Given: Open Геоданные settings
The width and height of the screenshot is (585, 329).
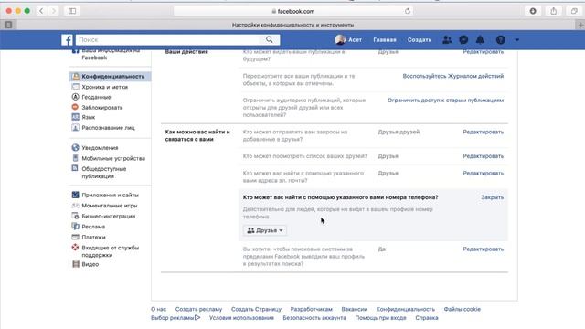Looking at the screenshot, I should 96,97.
